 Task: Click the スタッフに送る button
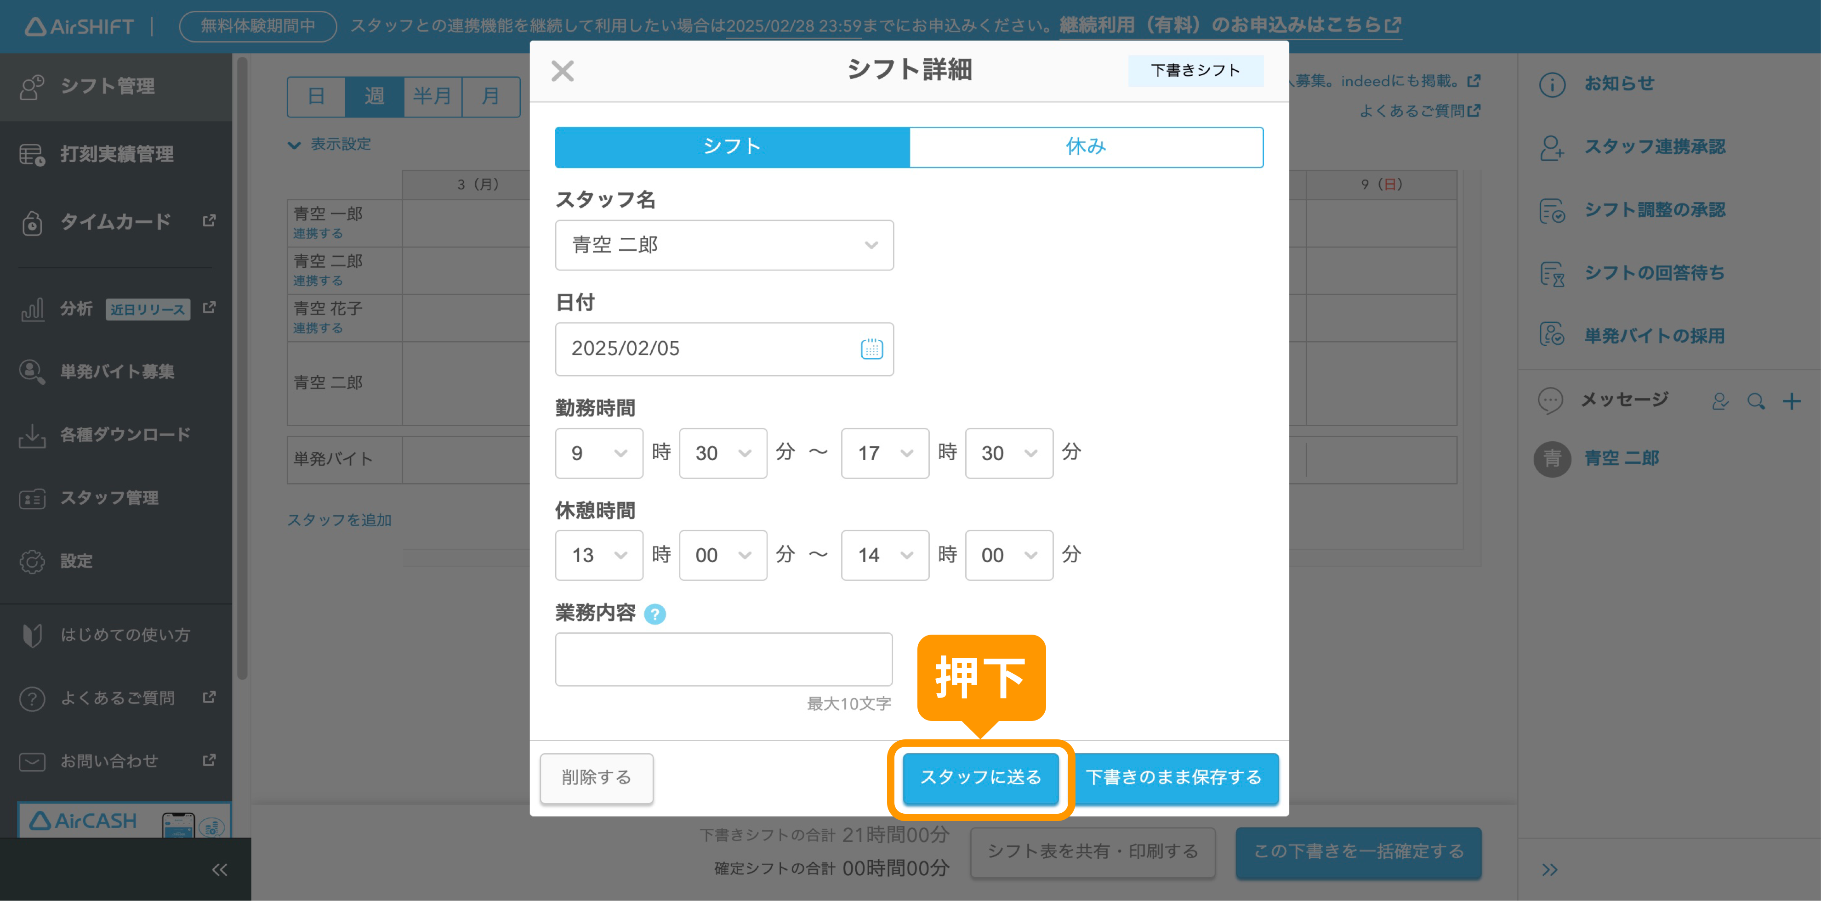pos(980,777)
